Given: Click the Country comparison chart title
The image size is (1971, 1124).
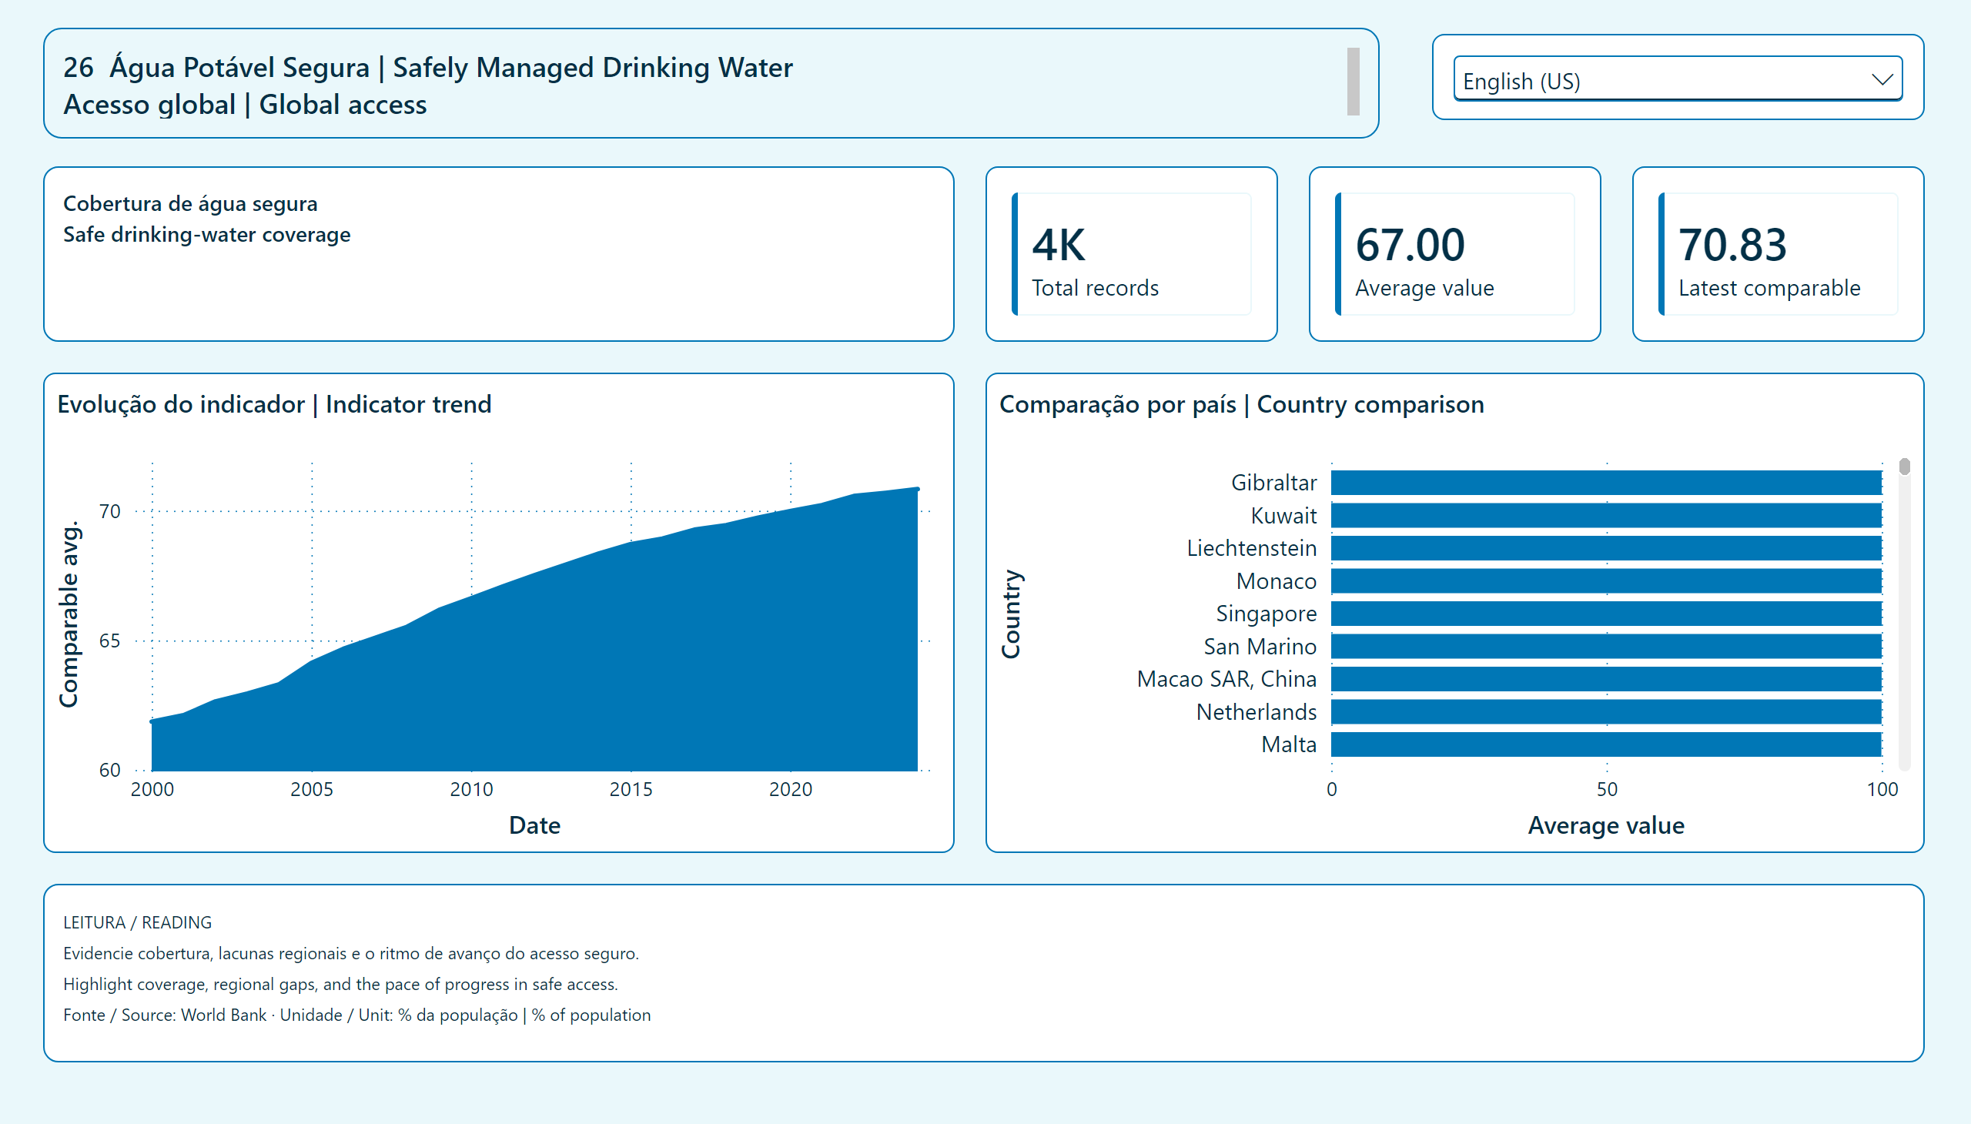Looking at the screenshot, I should click(x=1241, y=403).
